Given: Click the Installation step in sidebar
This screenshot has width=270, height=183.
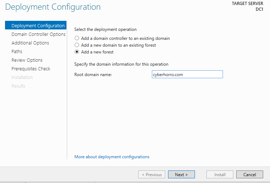Looking at the screenshot, I should 22,78.
